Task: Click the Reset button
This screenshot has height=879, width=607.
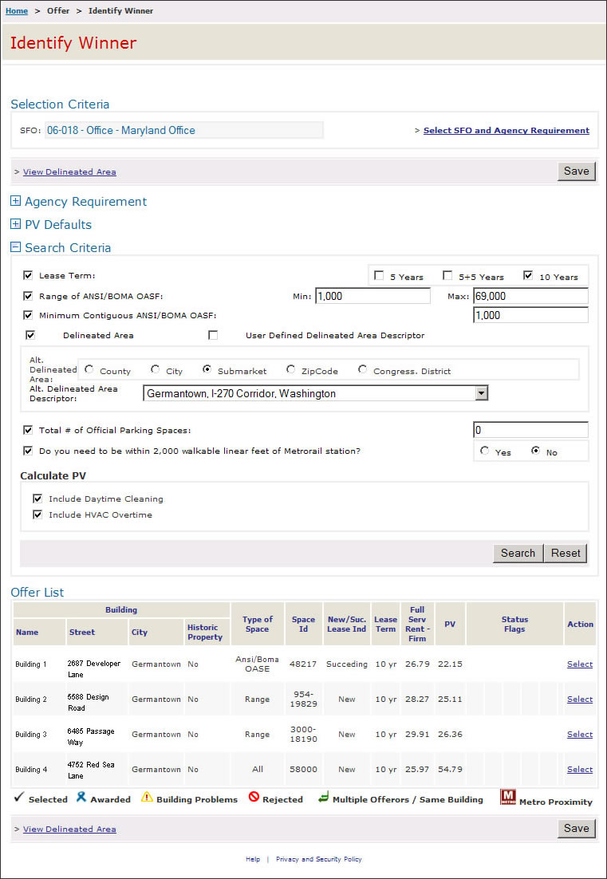Action: coord(566,554)
